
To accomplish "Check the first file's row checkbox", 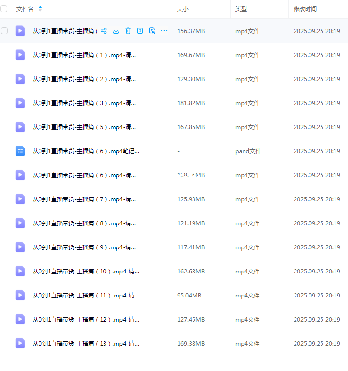I will tap(4, 31).
